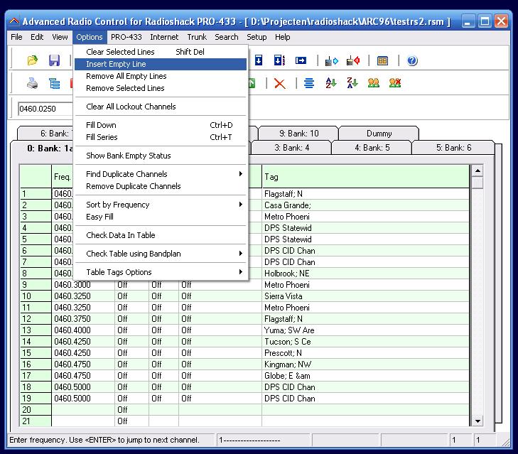Click the download from scanner icon

coord(353,61)
